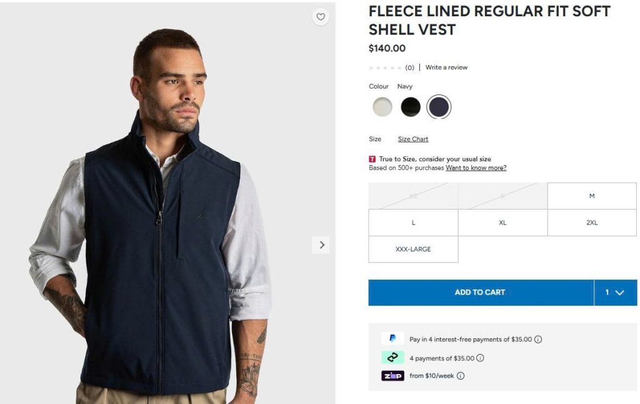Open the Afterpay payments info icon

(480, 358)
